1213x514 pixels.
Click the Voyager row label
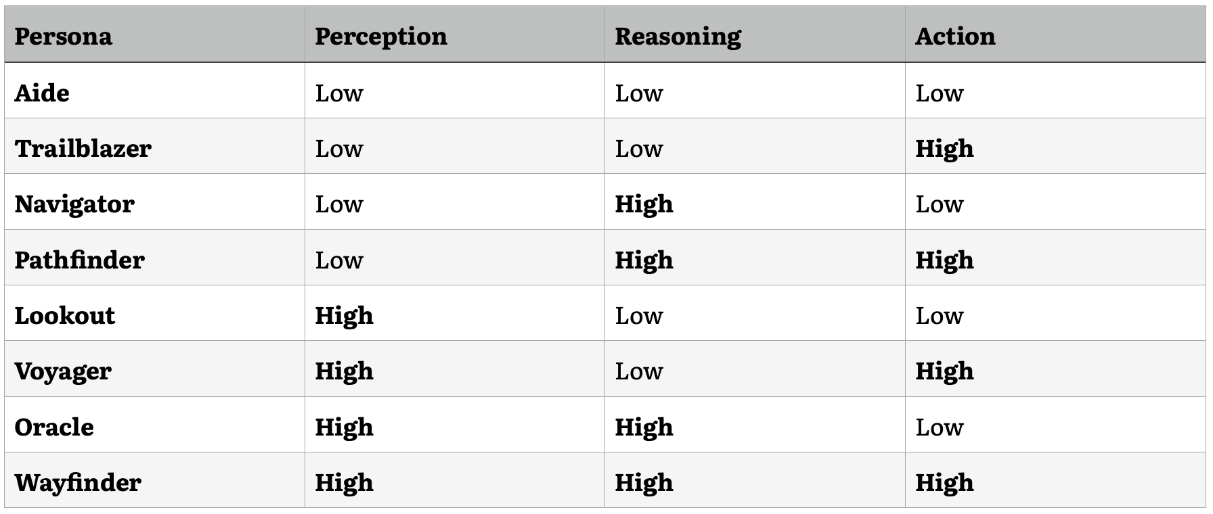coord(63,371)
